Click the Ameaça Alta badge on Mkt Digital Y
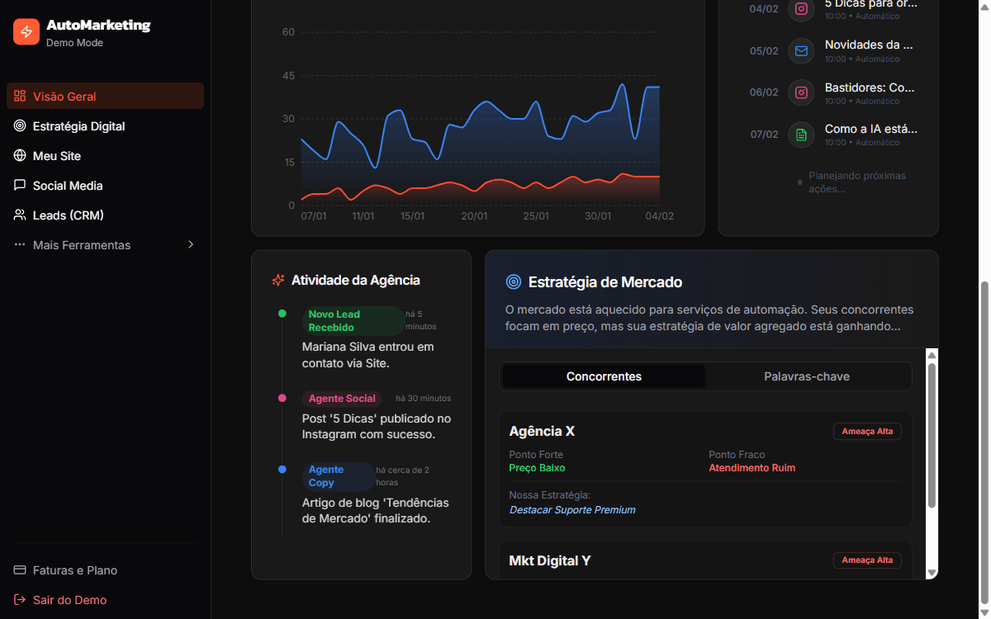 coord(867,560)
